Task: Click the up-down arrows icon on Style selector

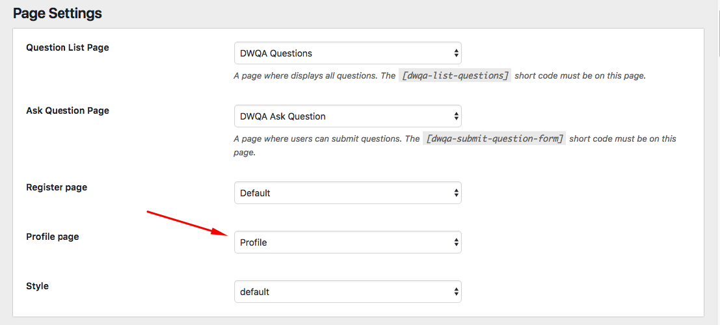Action: pyautogui.click(x=456, y=292)
